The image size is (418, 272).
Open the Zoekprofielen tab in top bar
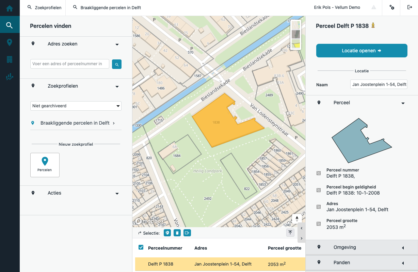click(x=45, y=7)
